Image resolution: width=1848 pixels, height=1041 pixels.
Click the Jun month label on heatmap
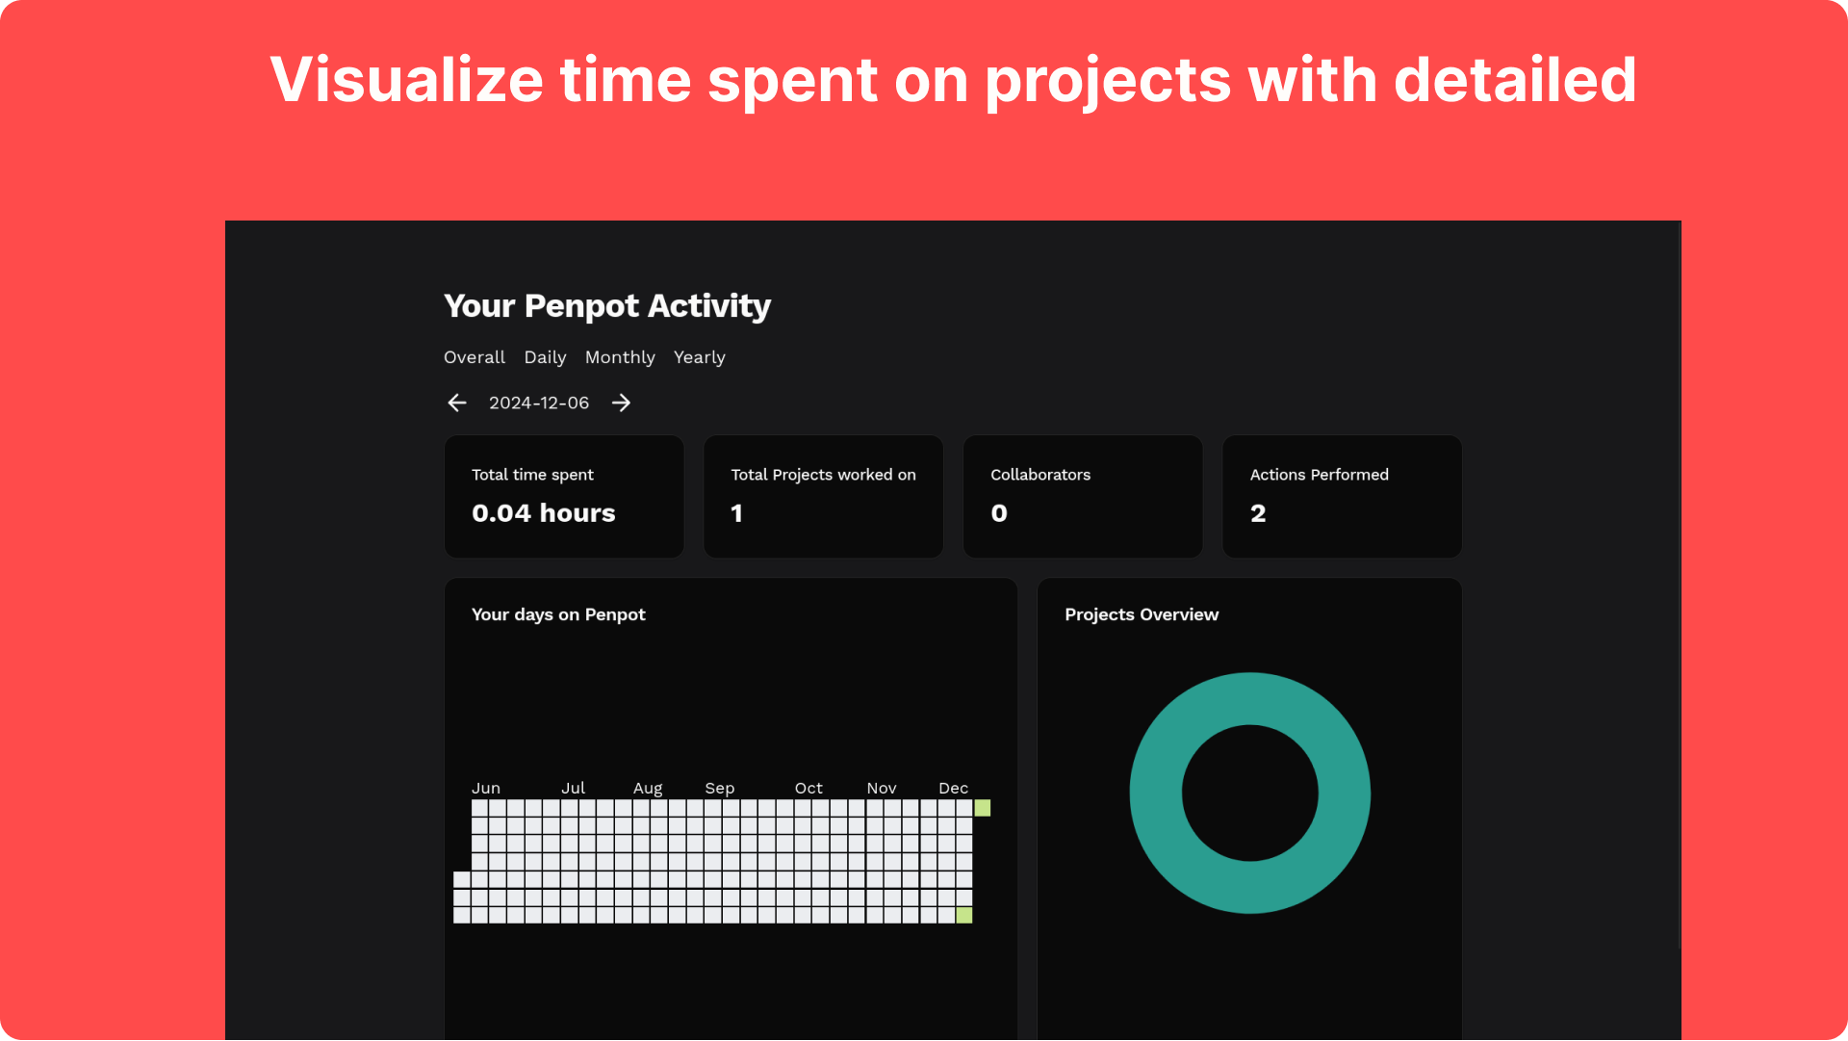(x=486, y=788)
